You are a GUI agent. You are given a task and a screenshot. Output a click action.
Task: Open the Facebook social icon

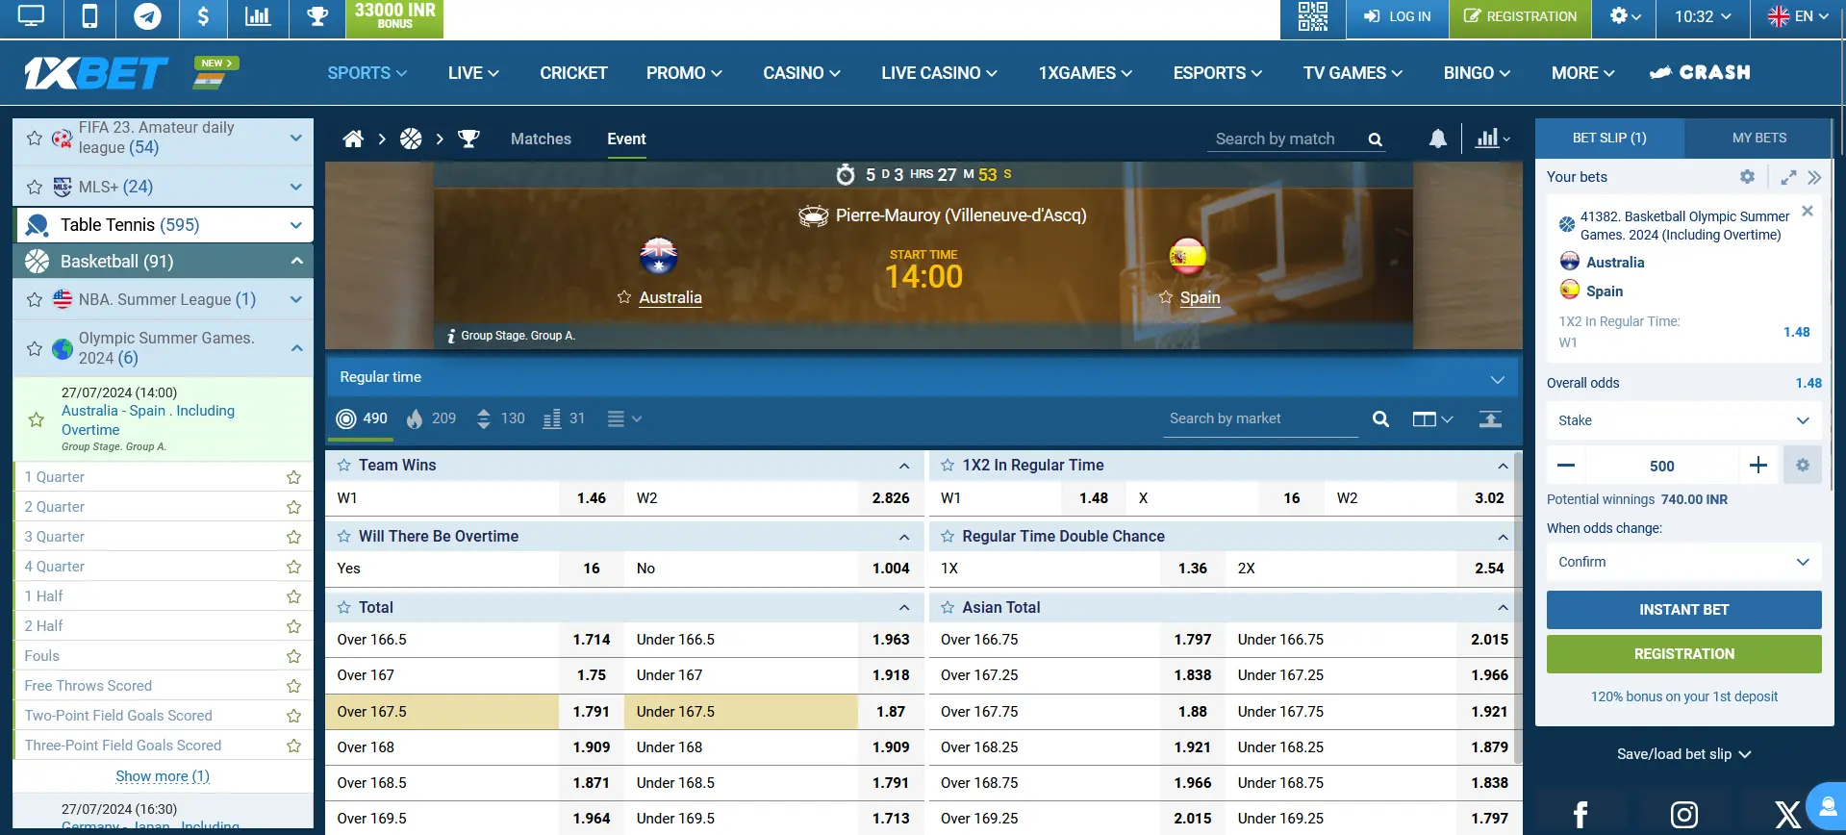coord(1580,815)
